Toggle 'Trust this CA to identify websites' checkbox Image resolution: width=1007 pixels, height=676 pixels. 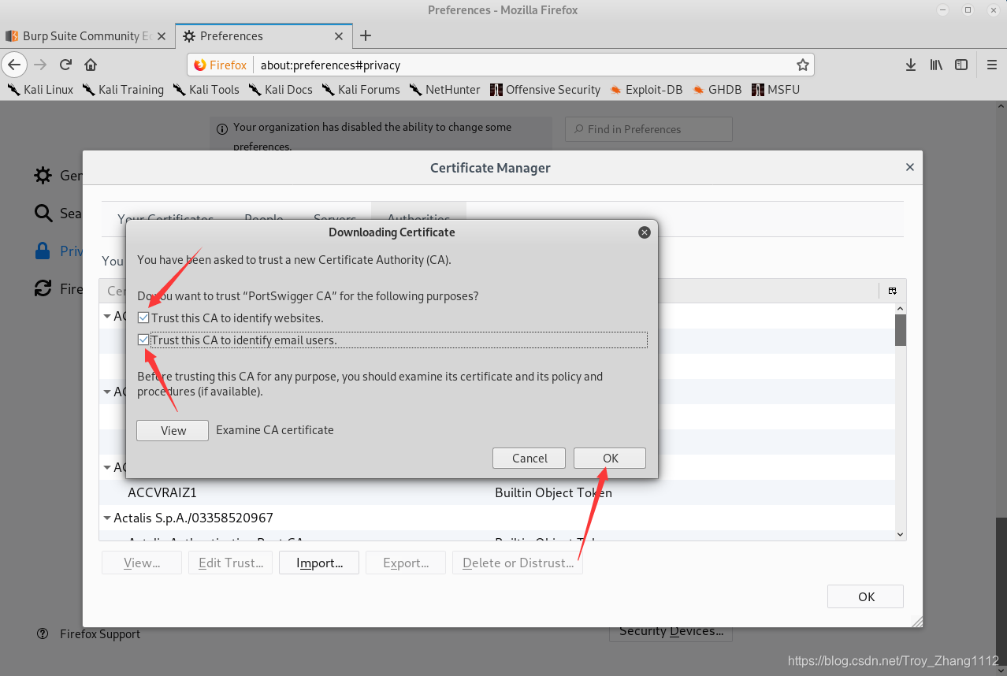coord(143,318)
